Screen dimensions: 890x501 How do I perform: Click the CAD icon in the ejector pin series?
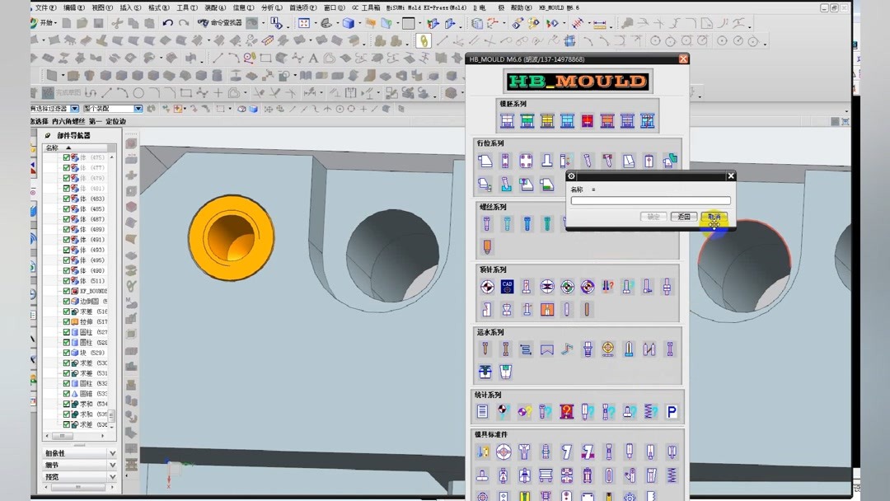click(507, 287)
